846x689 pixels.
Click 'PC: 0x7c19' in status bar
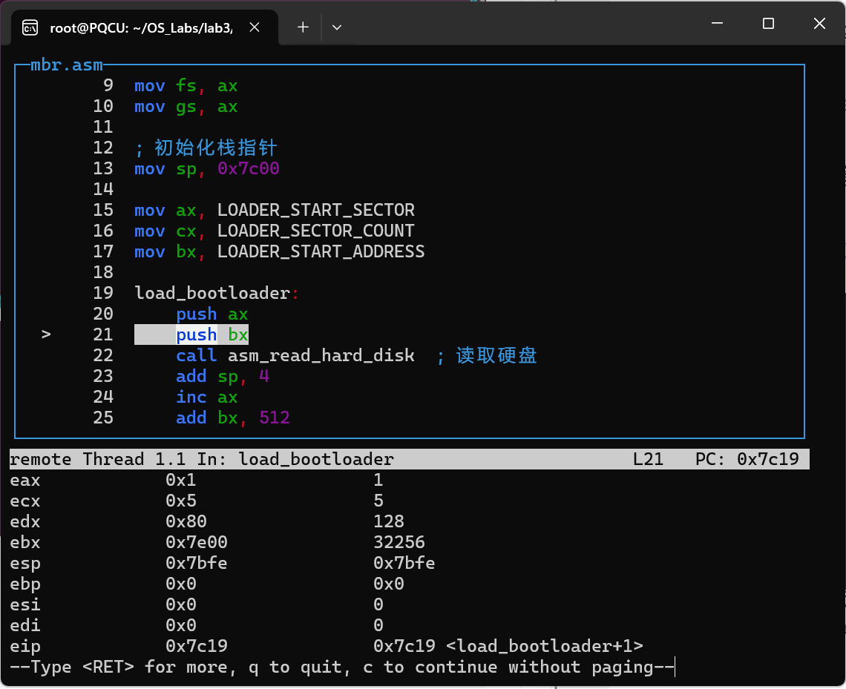point(747,459)
